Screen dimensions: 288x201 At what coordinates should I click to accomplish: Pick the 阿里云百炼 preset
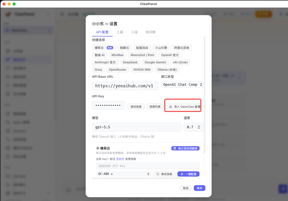click(x=182, y=48)
